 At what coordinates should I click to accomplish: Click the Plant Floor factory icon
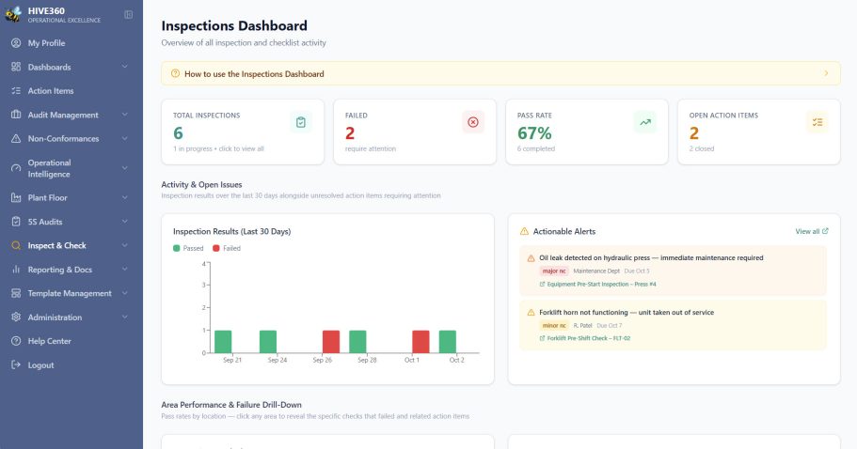(16, 197)
